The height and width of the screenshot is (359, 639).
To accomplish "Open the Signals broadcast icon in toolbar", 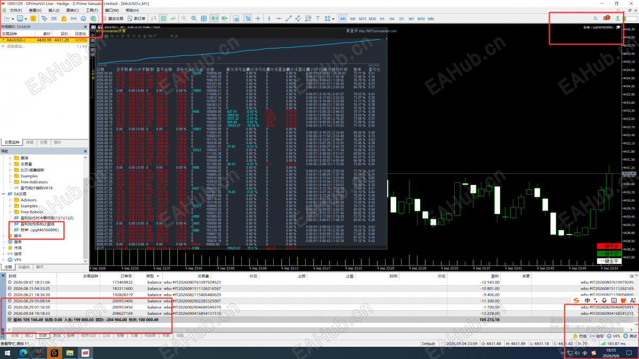I will pos(73,19).
